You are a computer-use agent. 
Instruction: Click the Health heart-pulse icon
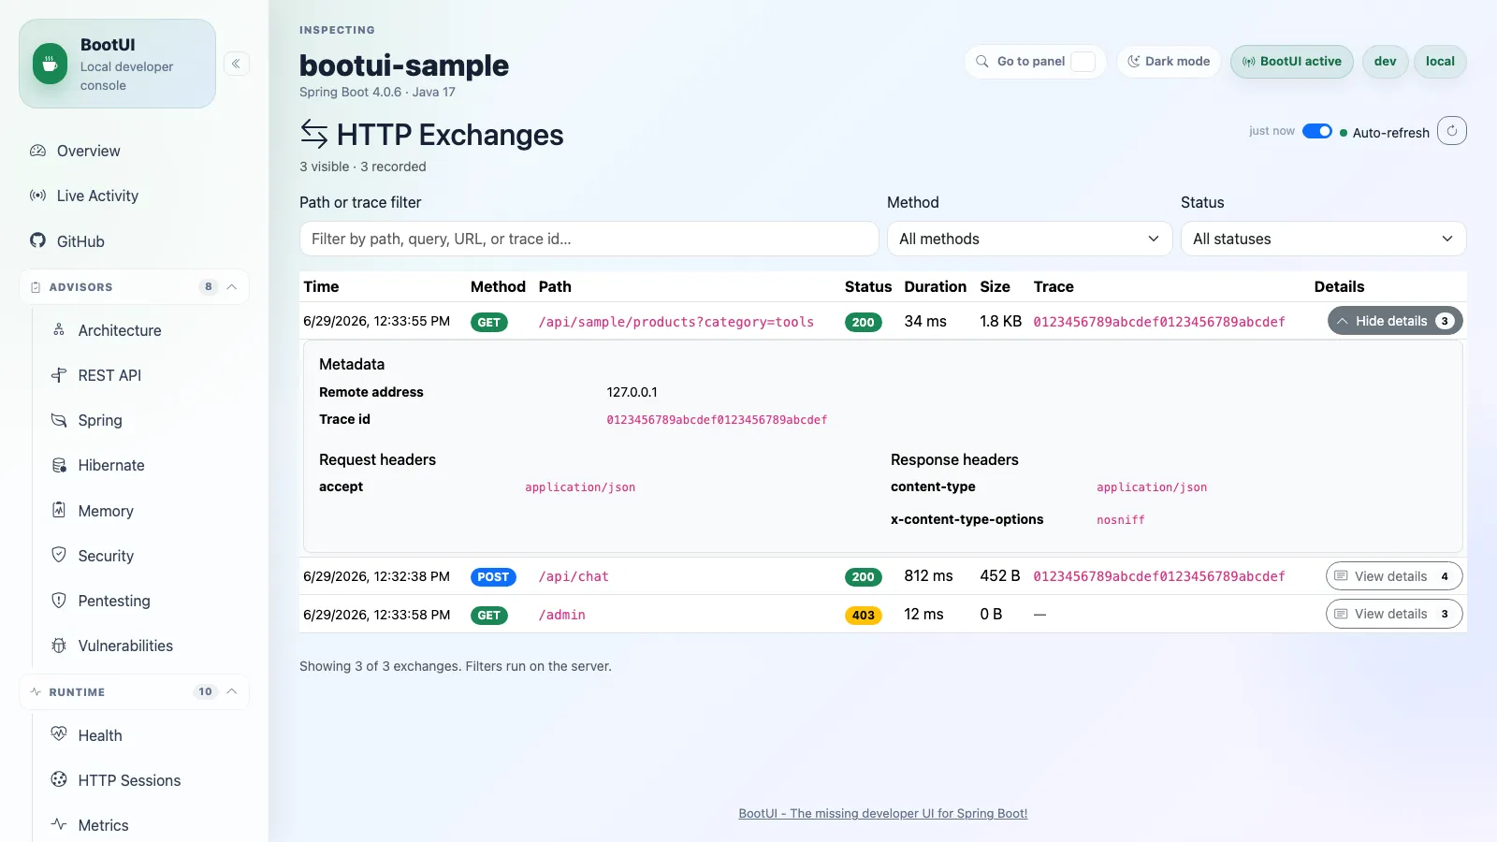click(x=59, y=734)
